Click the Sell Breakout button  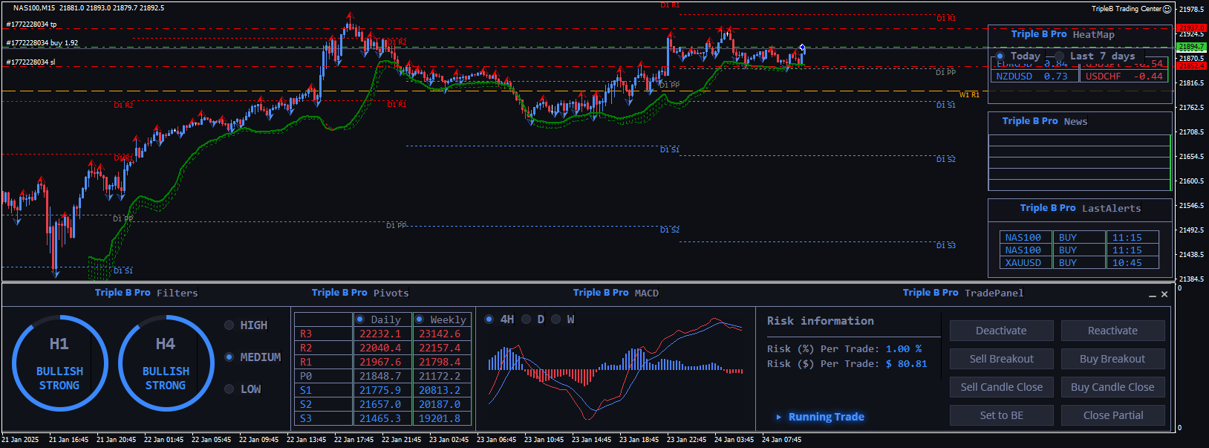[x=1001, y=359]
